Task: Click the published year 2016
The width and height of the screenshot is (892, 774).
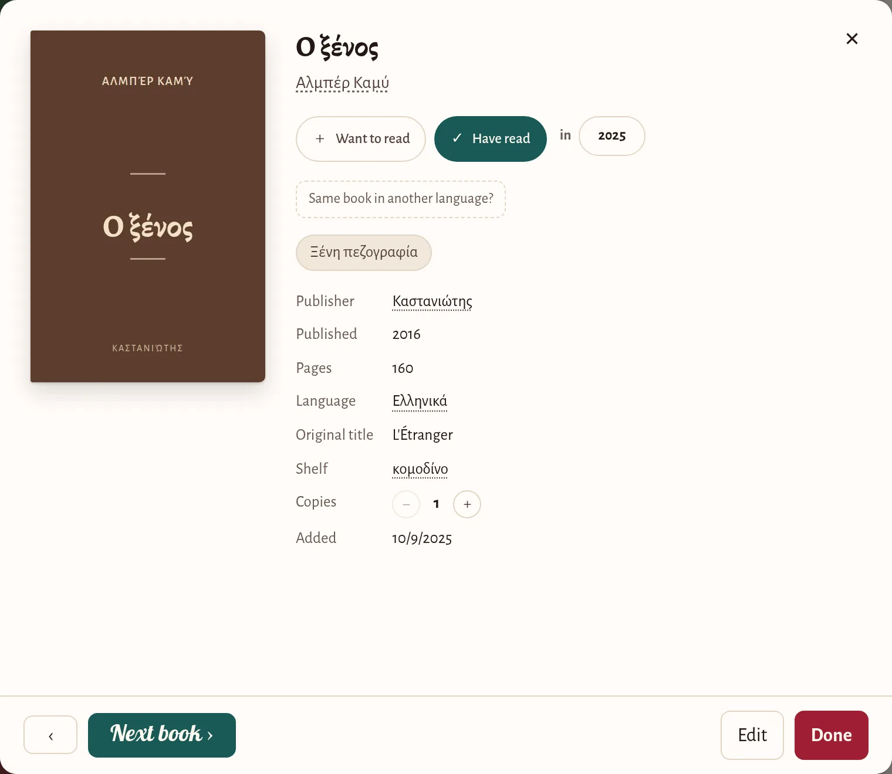Action: coord(407,334)
